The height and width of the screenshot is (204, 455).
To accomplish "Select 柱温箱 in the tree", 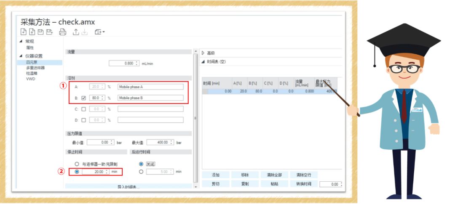I will tap(32, 73).
